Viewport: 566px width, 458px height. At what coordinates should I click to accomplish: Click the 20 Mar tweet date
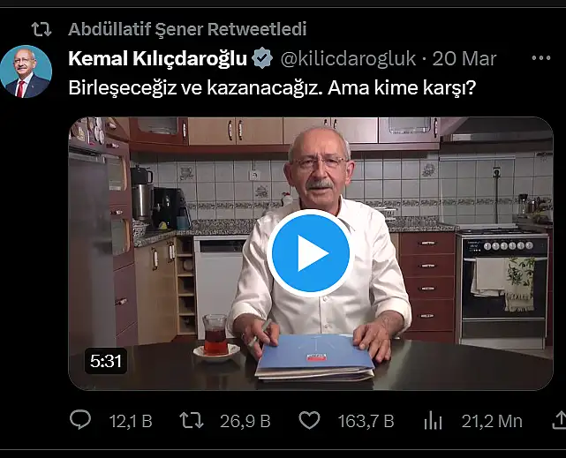coord(464,58)
